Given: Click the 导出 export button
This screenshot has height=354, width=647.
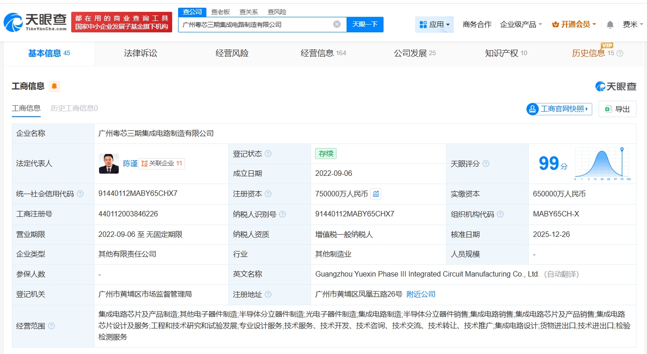Looking at the screenshot, I should (x=617, y=109).
